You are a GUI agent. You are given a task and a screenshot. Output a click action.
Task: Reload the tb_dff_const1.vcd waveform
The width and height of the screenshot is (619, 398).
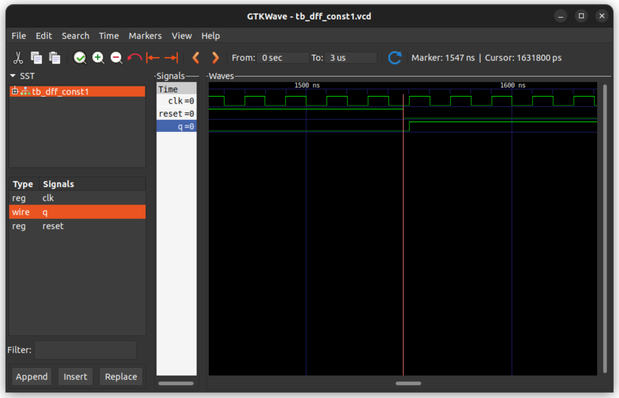395,58
